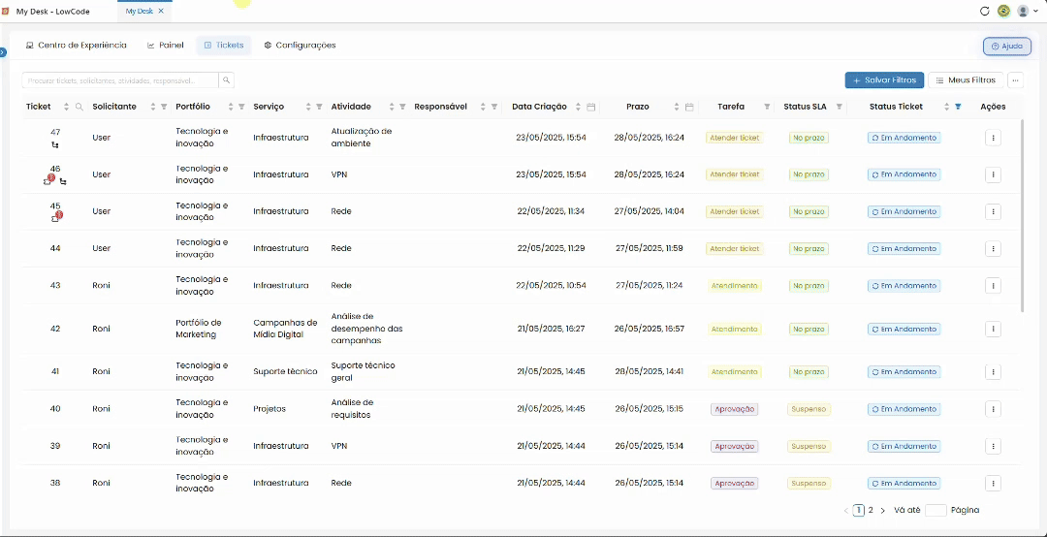Screen dimensions: 1047x537
Task: Click the Ajuda help button
Action: [x=1007, y=47]
